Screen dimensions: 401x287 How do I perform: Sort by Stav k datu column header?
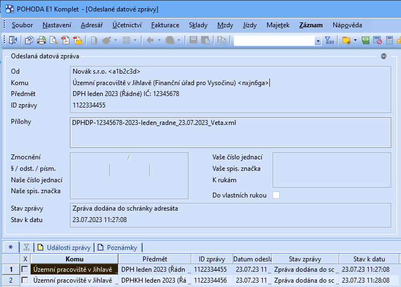pyautogui.click(x=369, y=259)
